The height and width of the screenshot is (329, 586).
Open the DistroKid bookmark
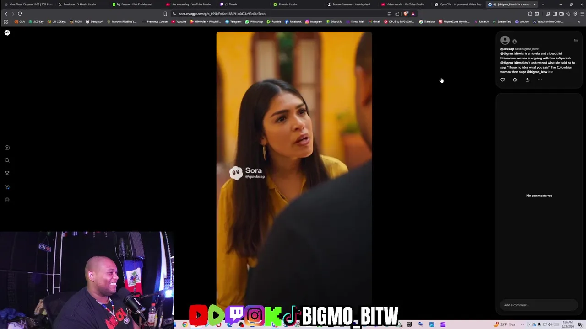(334, 21)
